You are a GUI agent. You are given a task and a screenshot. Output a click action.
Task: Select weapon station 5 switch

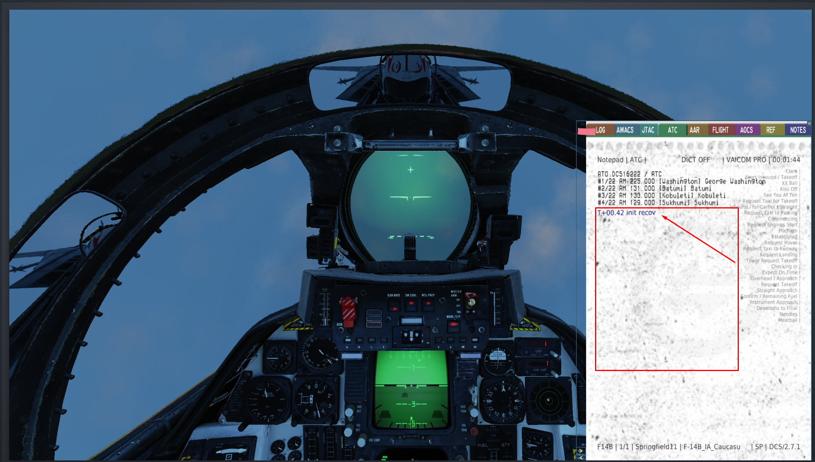[438, 340]
